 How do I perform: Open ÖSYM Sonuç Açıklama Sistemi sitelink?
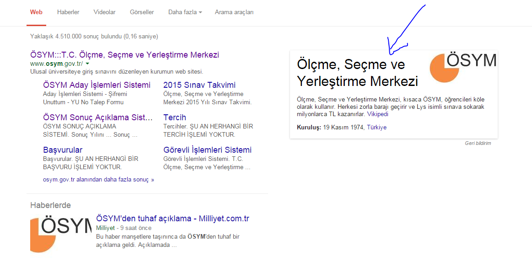pos(98,117)
